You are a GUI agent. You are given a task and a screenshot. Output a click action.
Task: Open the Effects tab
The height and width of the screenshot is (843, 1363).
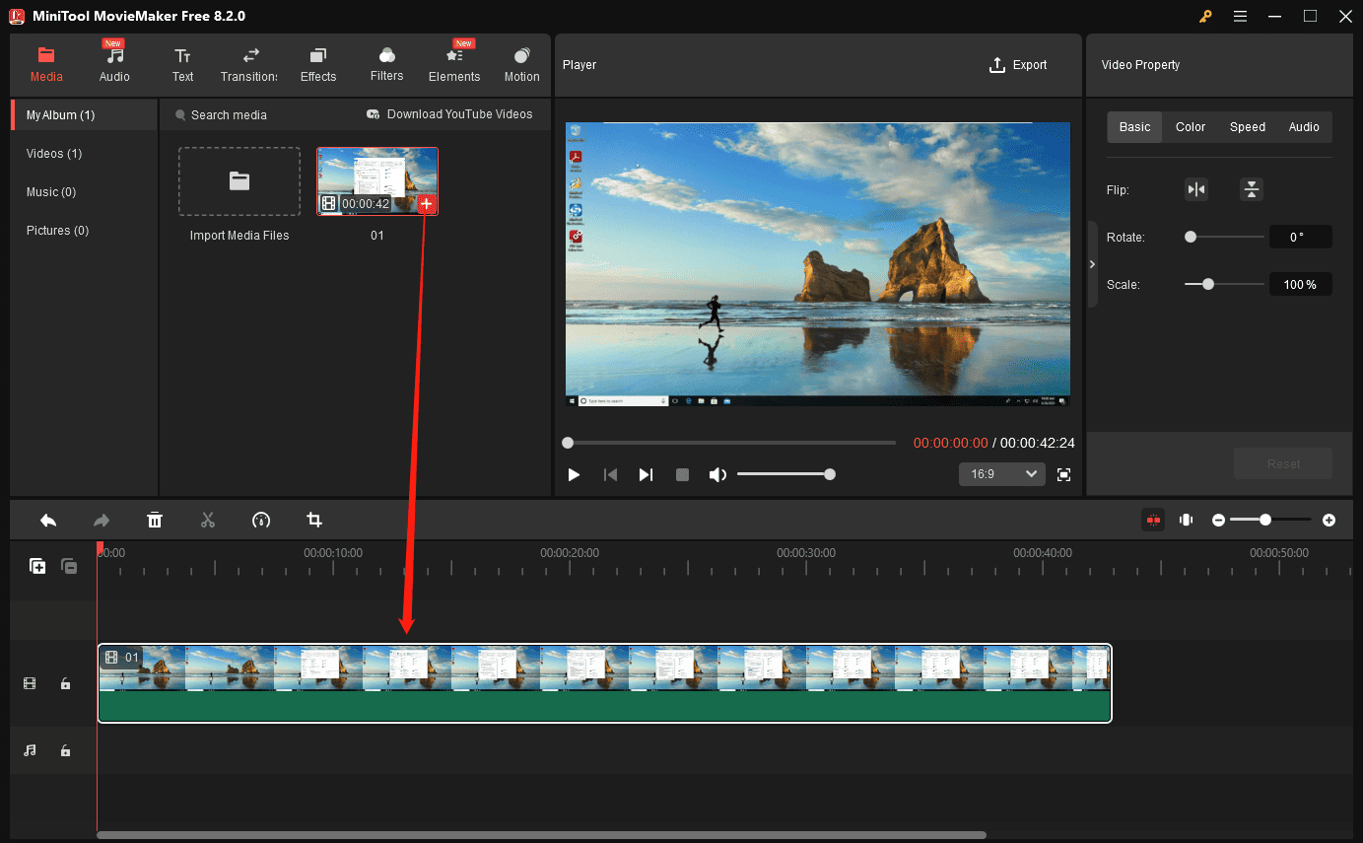point(318,65)
